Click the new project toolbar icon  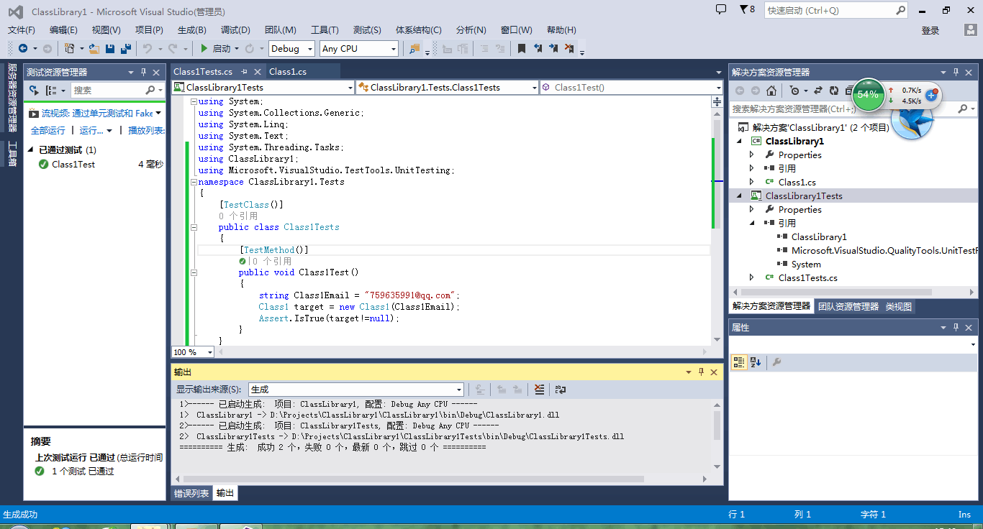click(x=69, y=48)
